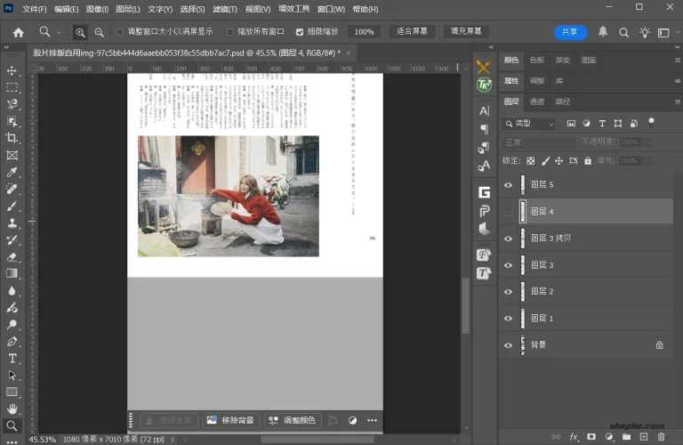Click the TK panel round green icon
Image resolution: width=683 pixels, height=445 pixels.
(484, 85)
